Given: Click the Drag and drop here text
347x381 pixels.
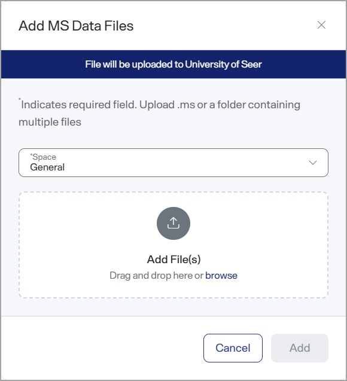Looking at the screenshot, I should pos(156,276).
